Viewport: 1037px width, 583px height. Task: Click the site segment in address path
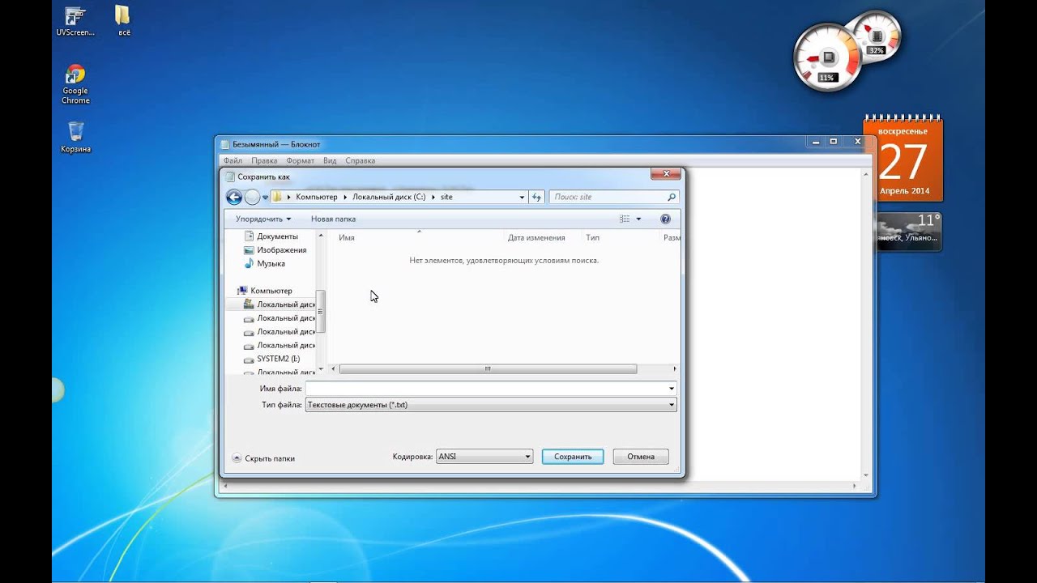coord(446,197)
